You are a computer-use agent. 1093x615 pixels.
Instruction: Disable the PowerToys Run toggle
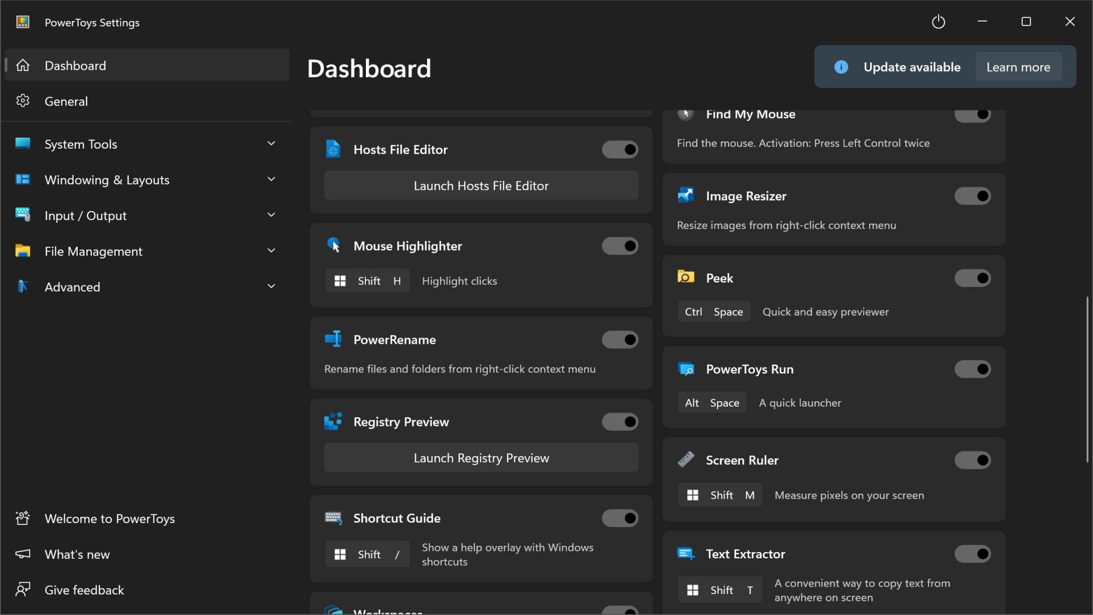[972, 369]
